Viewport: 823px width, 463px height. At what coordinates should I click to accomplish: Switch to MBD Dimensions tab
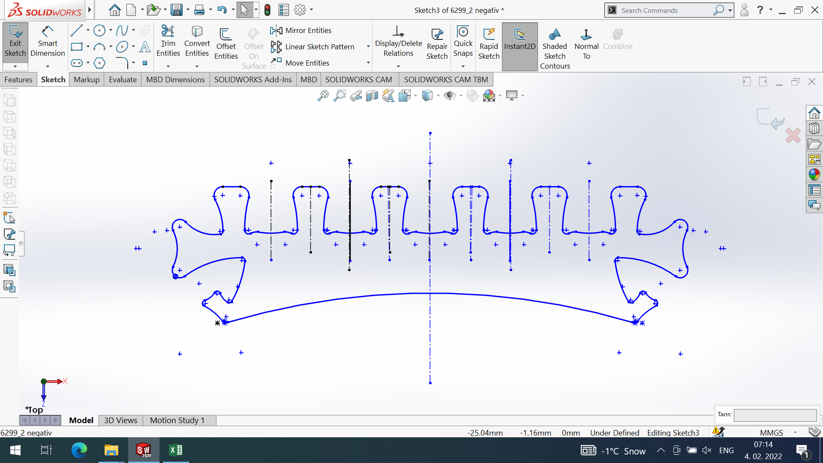pos(175,80)
